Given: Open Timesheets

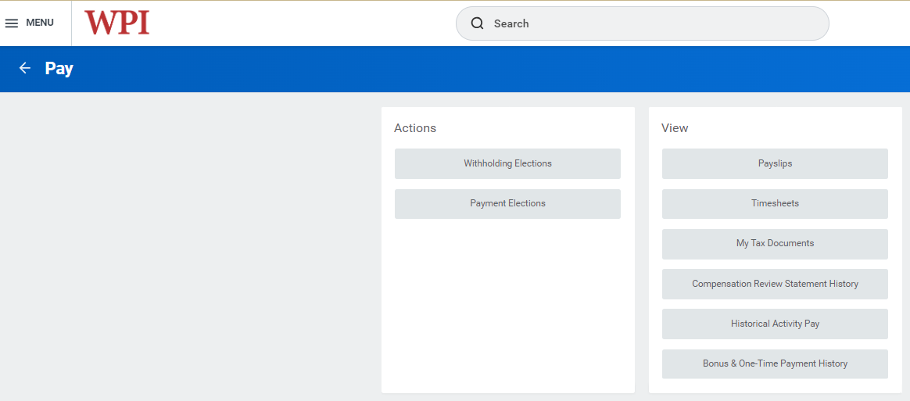Looking at the screenshot, I should click(775, 203).
